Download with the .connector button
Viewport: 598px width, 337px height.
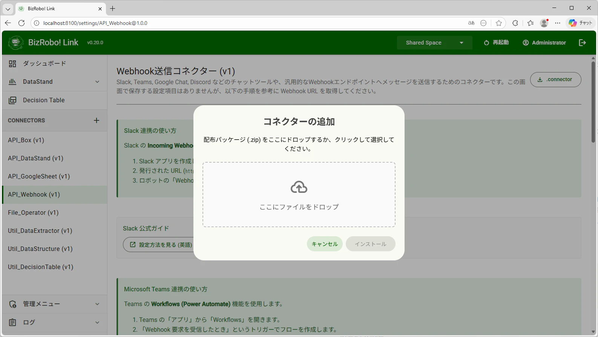tap(555, 80)
